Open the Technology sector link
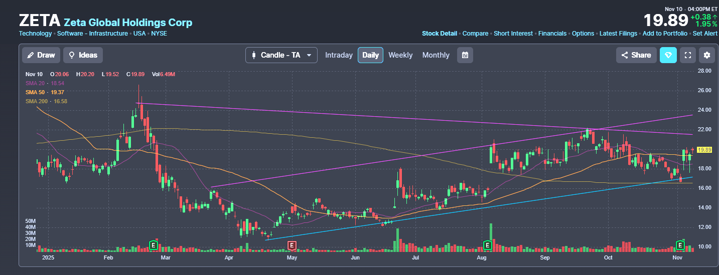This screenshot has width=719, height=275. coord(35,34)
